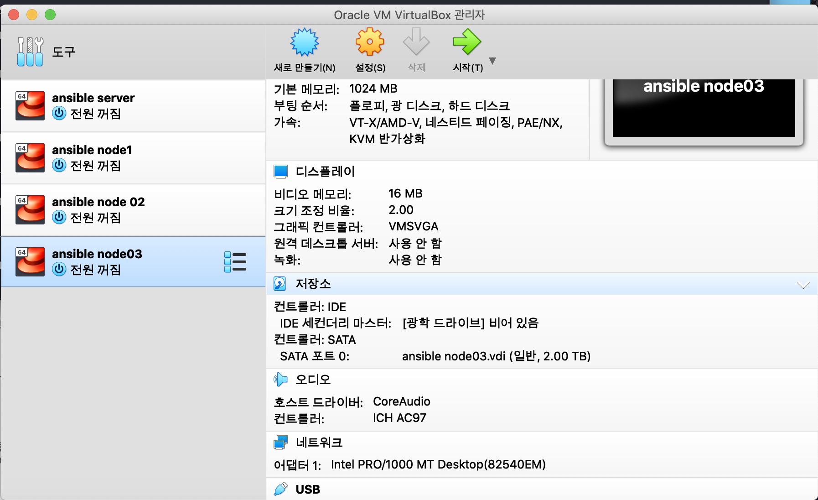Click power-off status icon for ansible node1

click(59, 165)
